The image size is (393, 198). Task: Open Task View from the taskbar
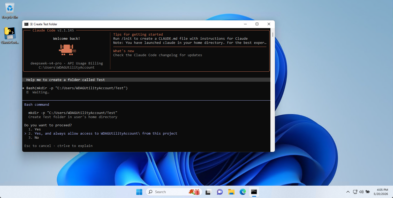(x=208, y=192)
